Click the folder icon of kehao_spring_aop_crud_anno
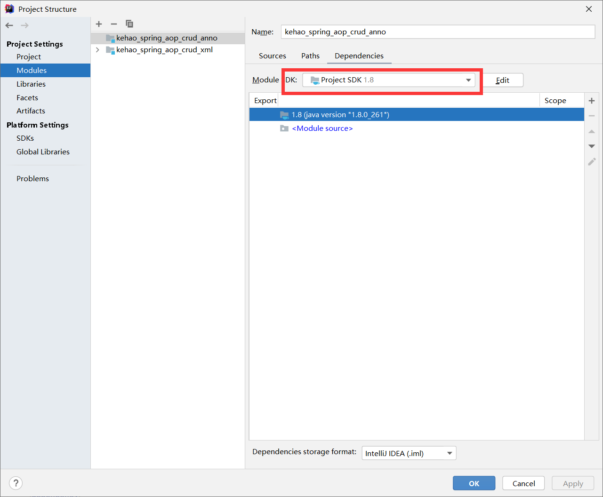Viewport: 603px width, 497px height. coord(110,38)
